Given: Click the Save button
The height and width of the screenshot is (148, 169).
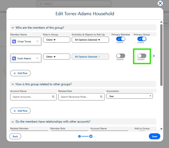Looking at the screenshot, I should point(154,136).
